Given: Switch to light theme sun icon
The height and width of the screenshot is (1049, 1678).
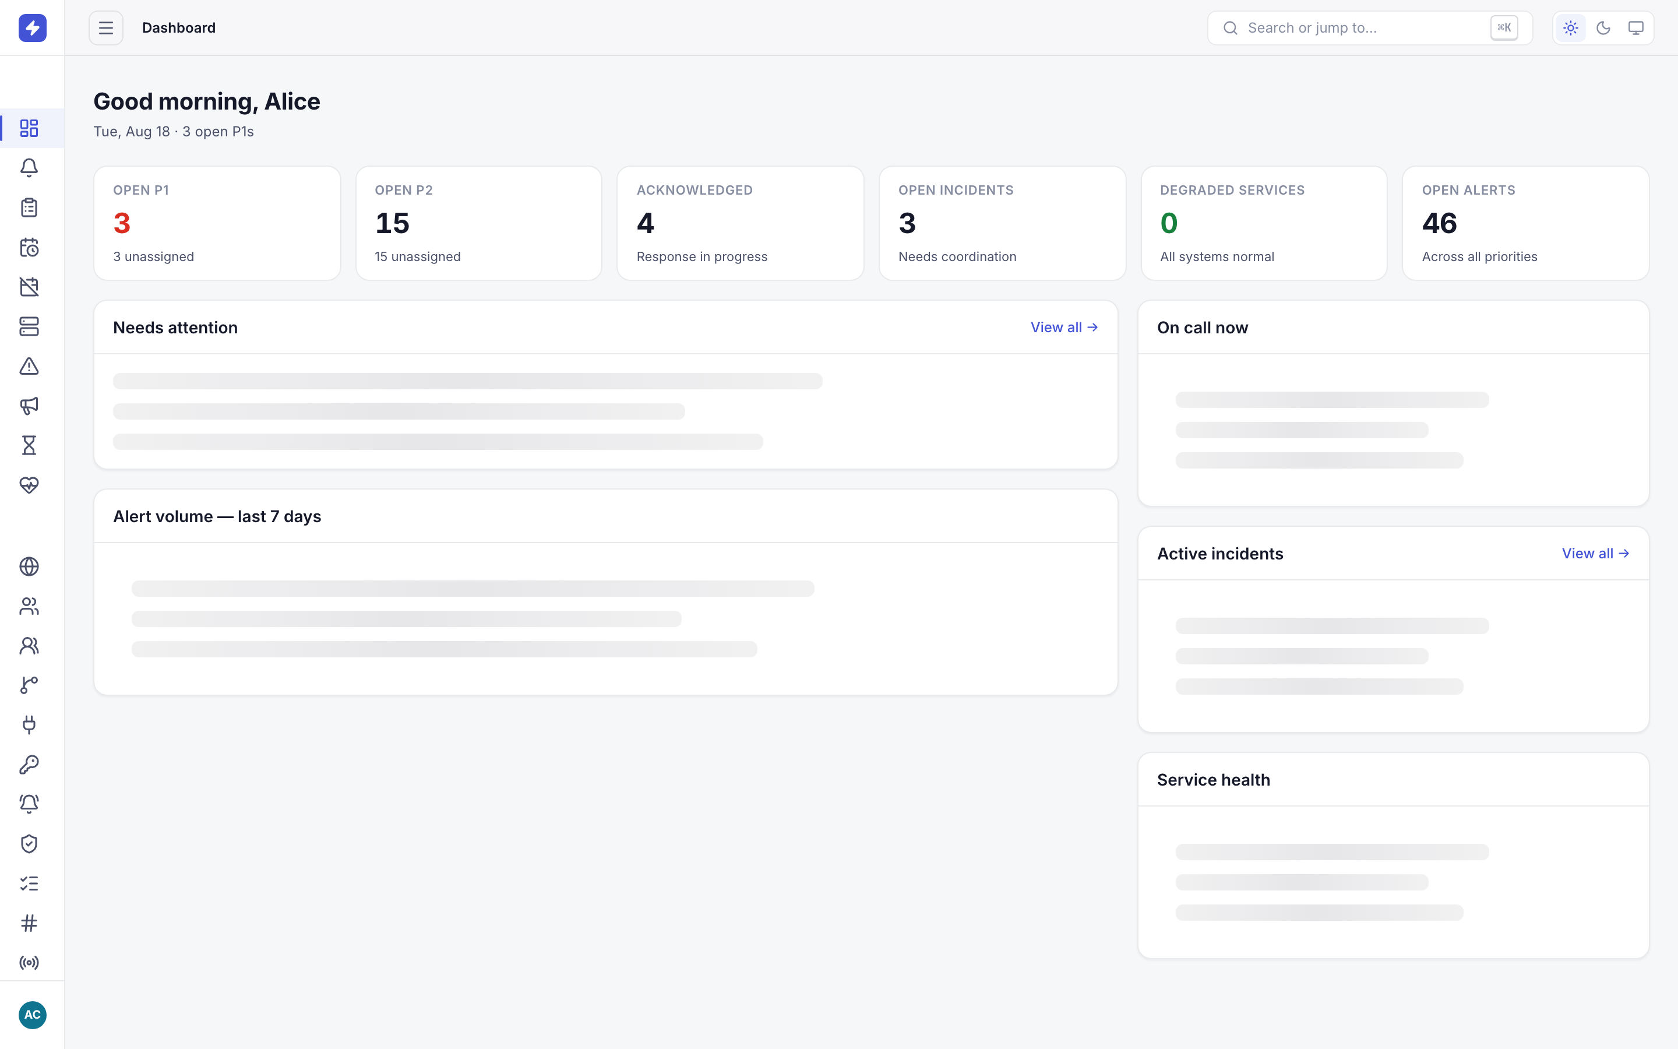Looking at the screenshot, I should tap(1571, 28).
